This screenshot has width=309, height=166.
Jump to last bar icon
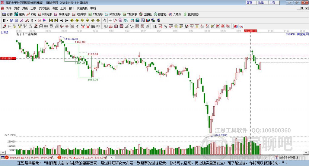coord(56,20)
